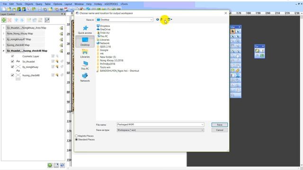Viewport: 303px width, 170px height.
Task: Open the Layout menu
Action: click(x=68, y=4)
